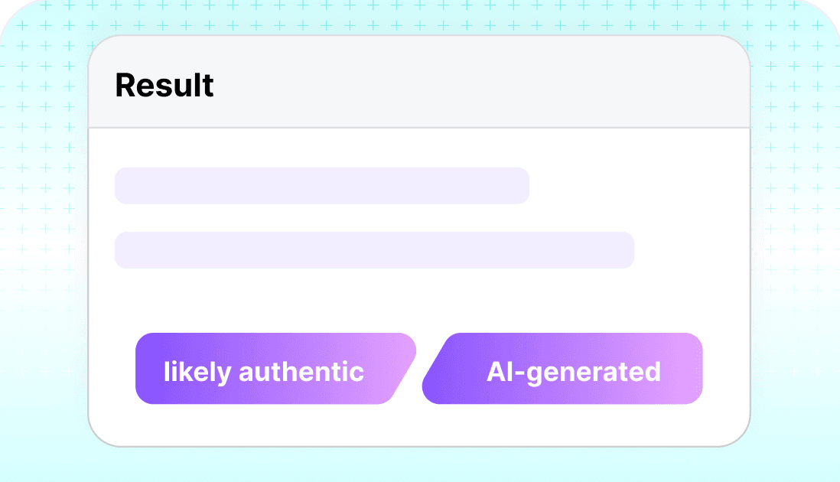840x482 pixels.
Task: Click empty white area above the result tags
Action: tap(419, 300)
